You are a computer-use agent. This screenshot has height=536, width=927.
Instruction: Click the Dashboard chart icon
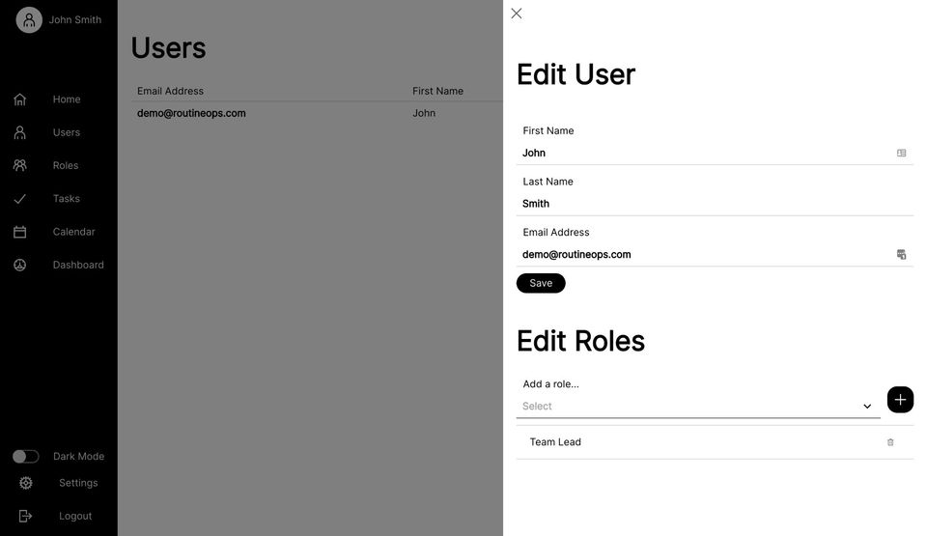[19, 265]
